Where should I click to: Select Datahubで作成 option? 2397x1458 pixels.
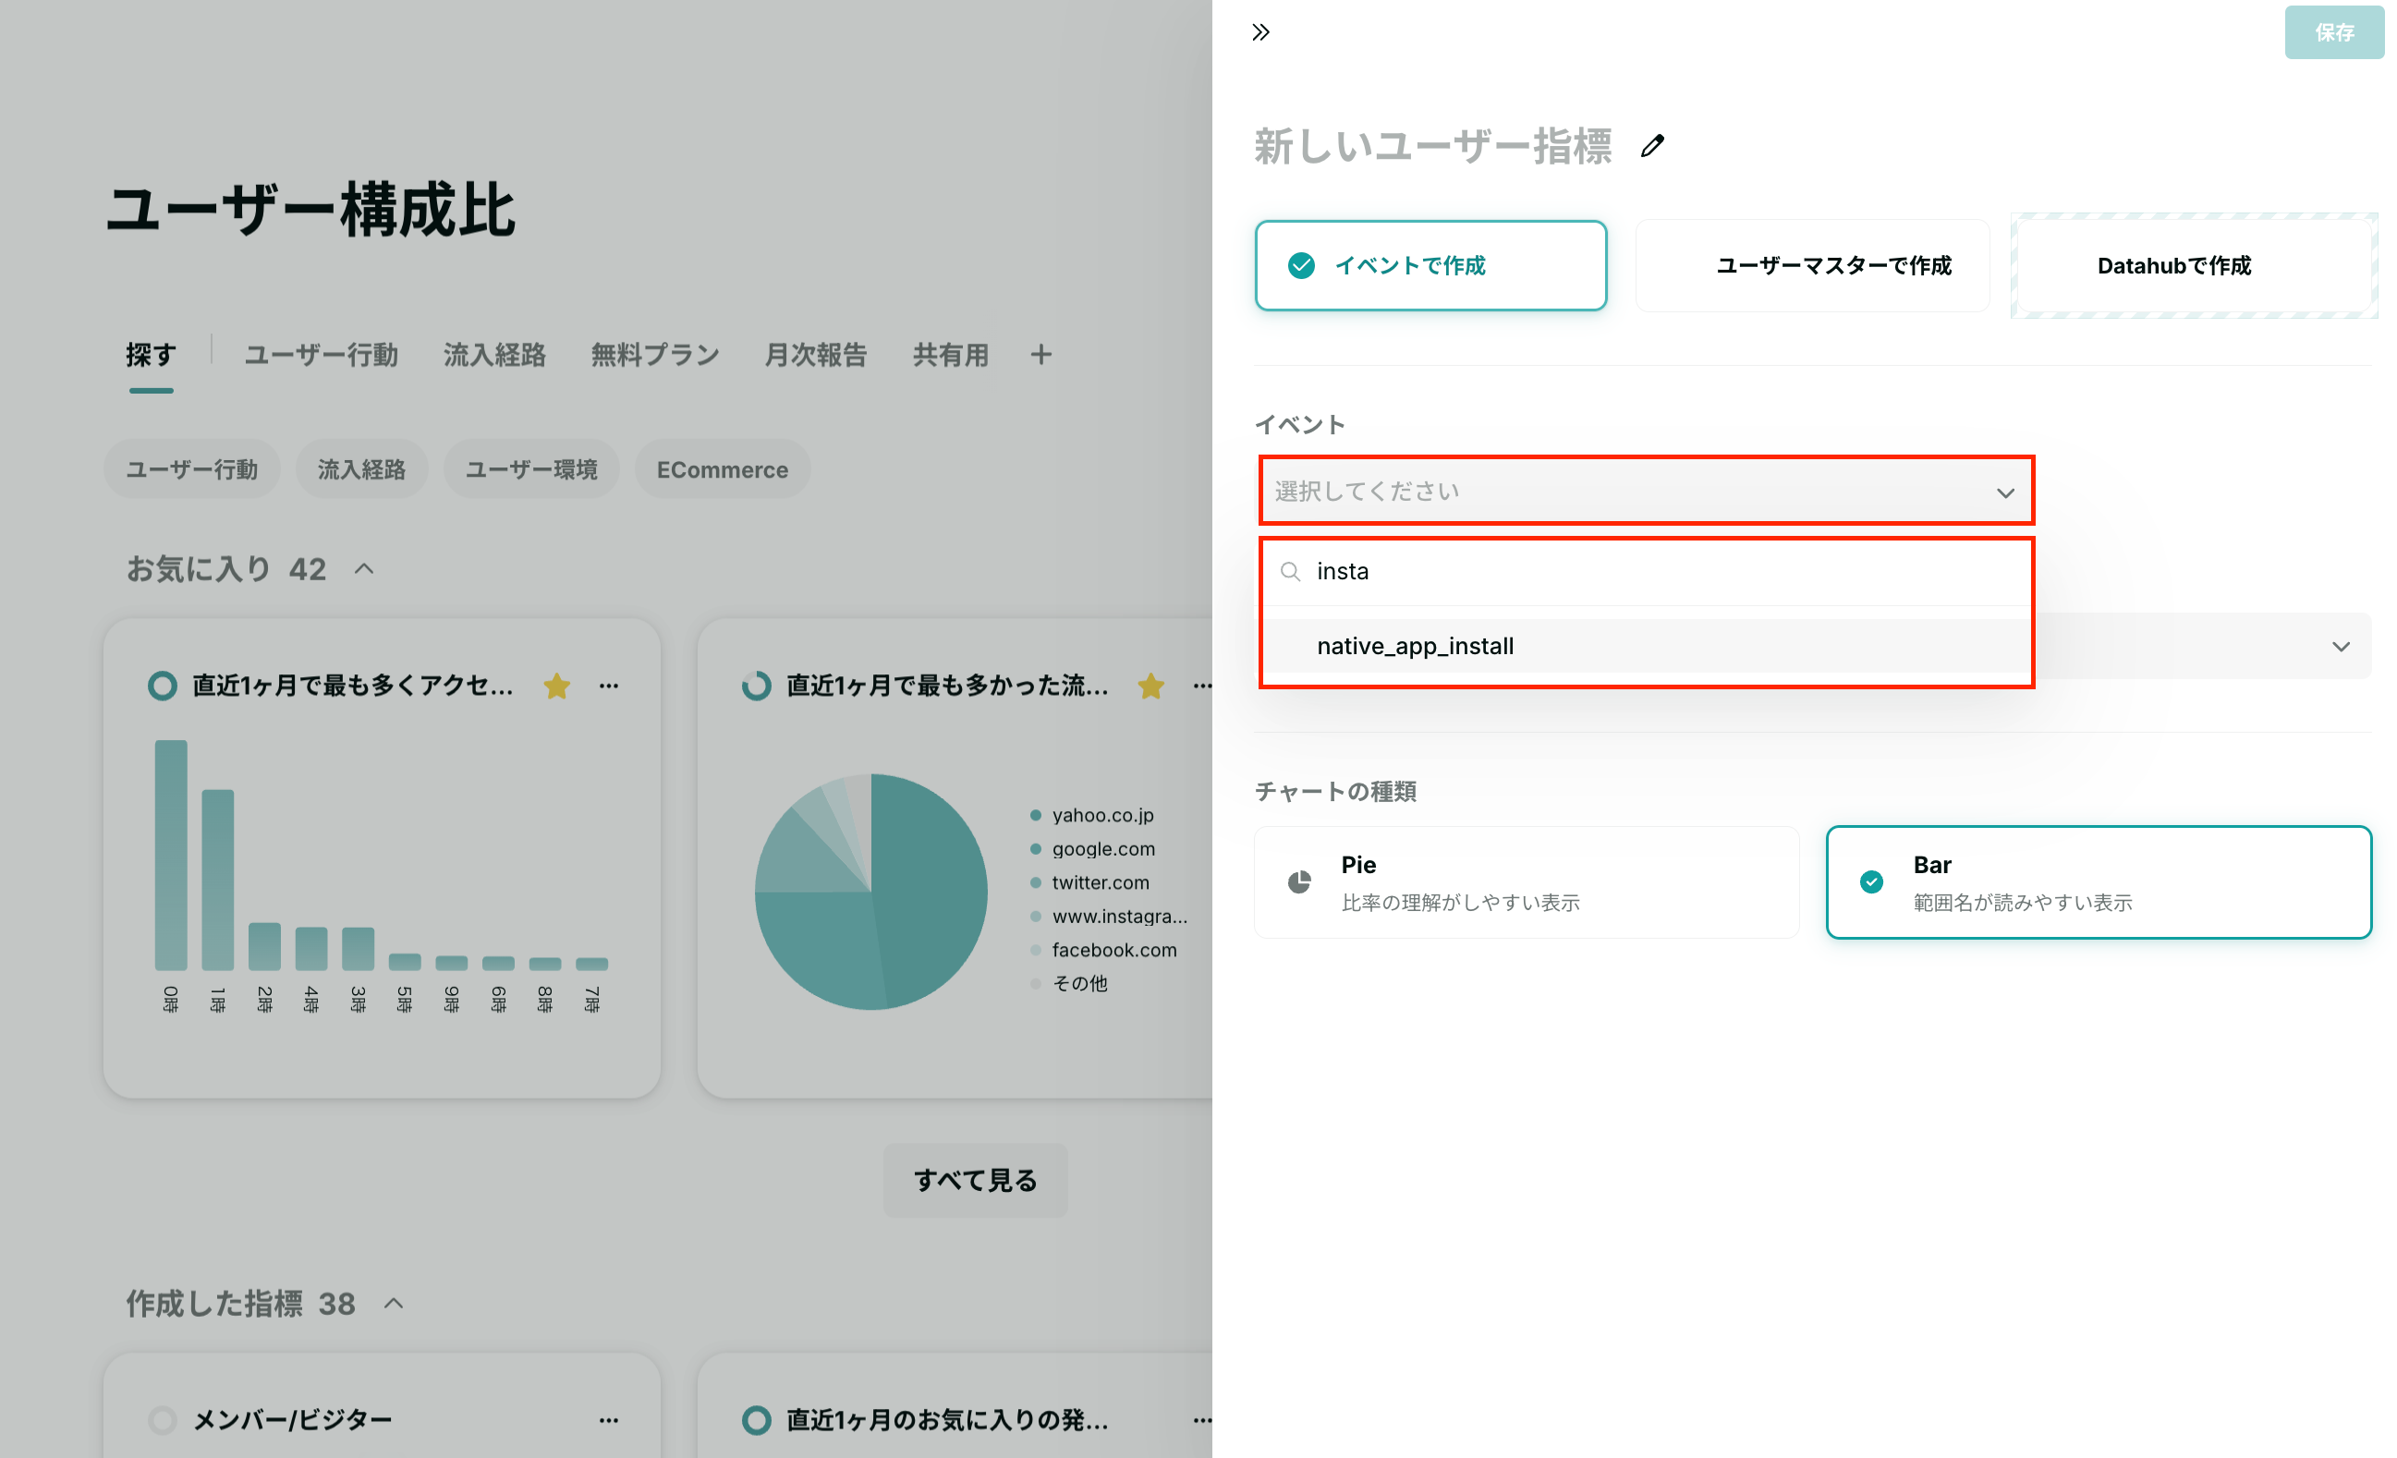tap(2194, 265)
